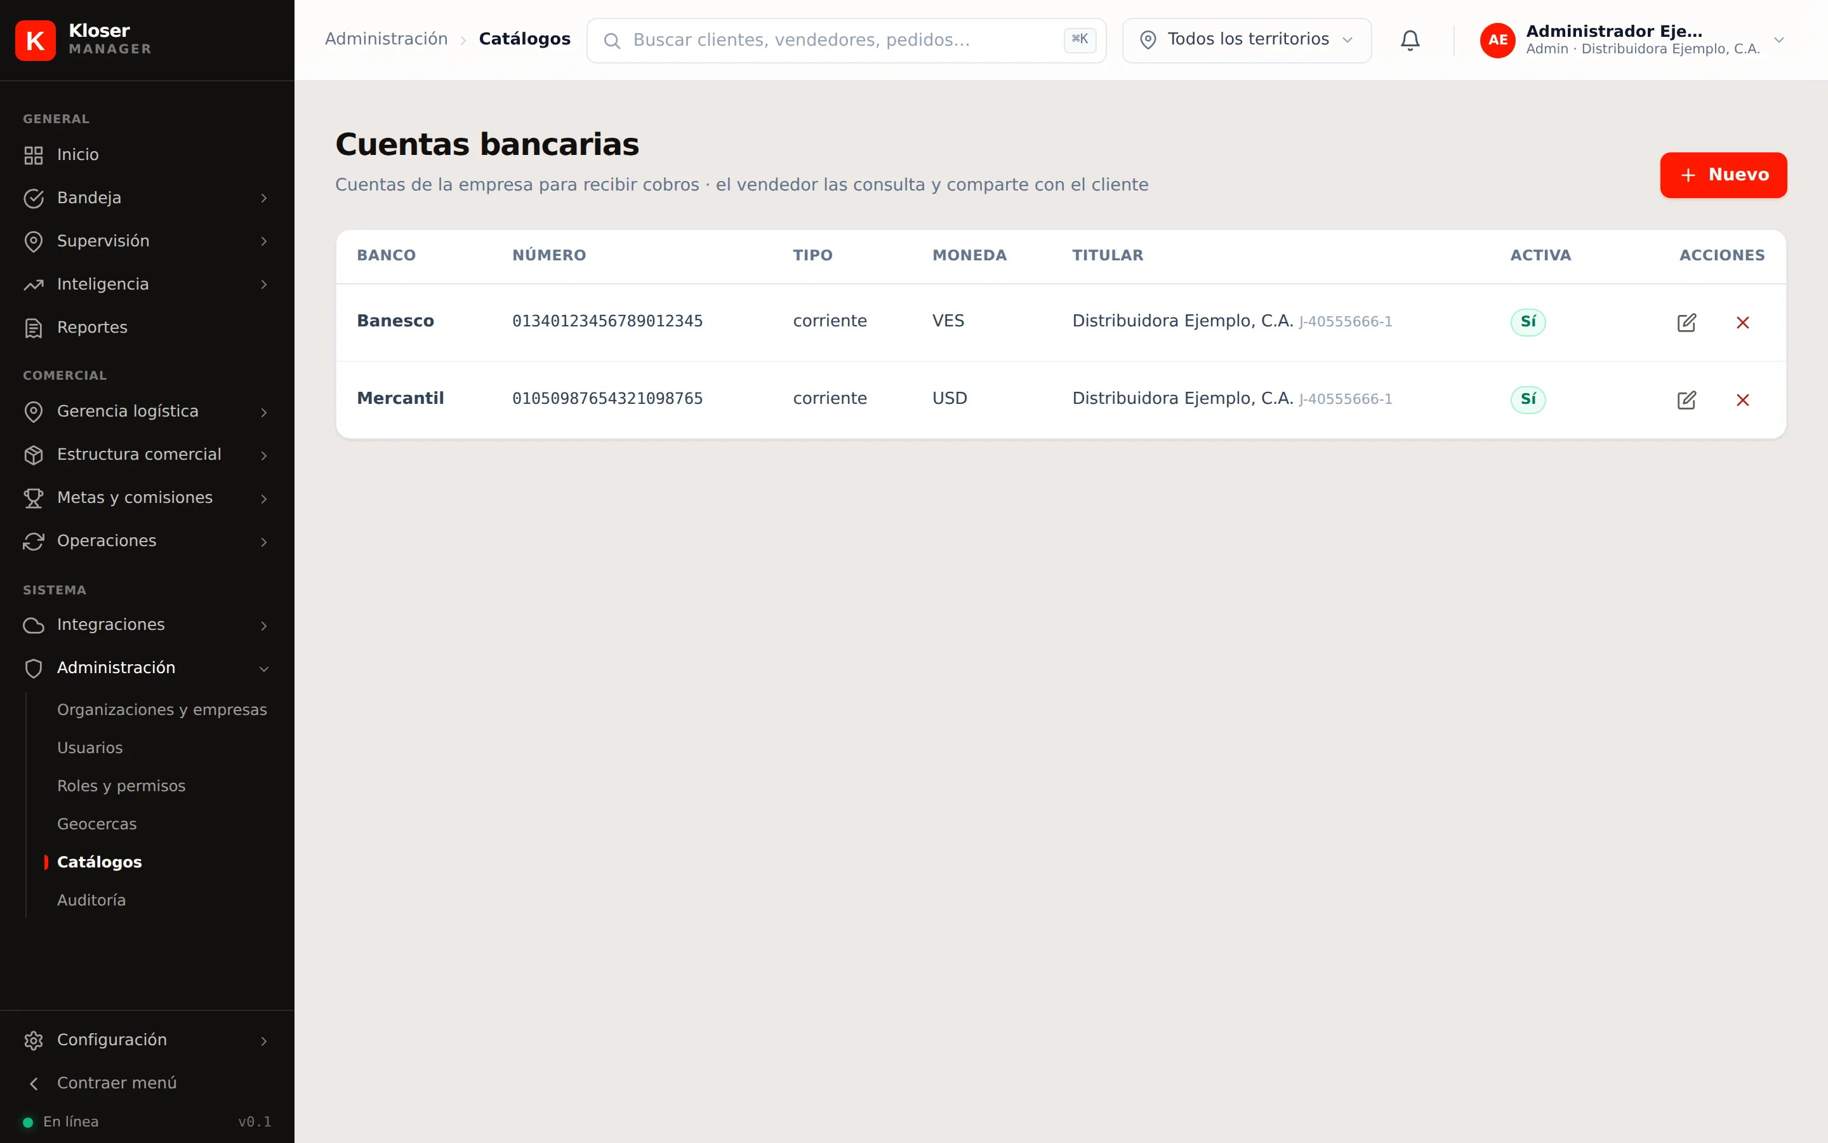Open the Todos los territorios dropdown

[1247, 40]
